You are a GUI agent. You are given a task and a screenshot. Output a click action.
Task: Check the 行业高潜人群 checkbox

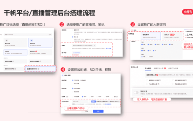click(147, 84)
